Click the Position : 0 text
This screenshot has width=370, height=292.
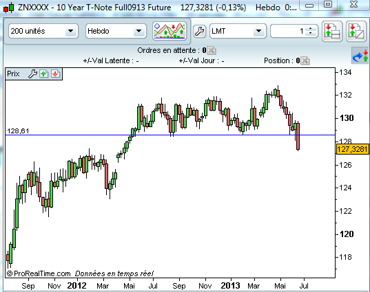(x=282, y=60)
